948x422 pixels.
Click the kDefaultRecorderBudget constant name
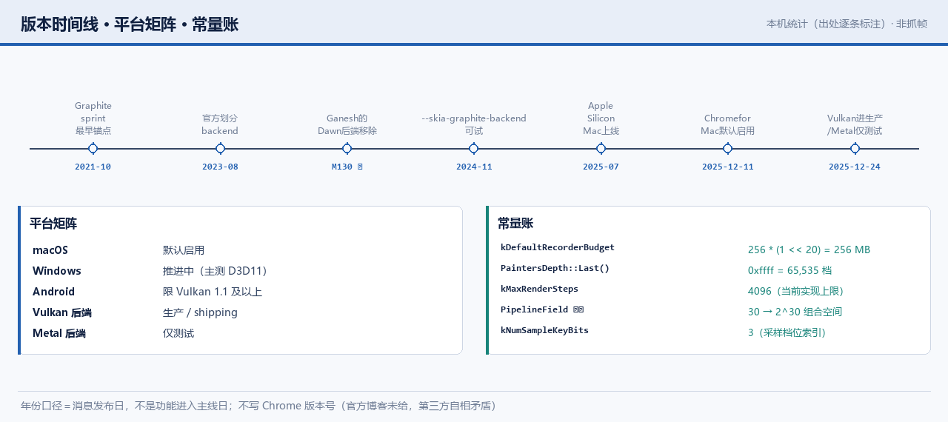558,247
